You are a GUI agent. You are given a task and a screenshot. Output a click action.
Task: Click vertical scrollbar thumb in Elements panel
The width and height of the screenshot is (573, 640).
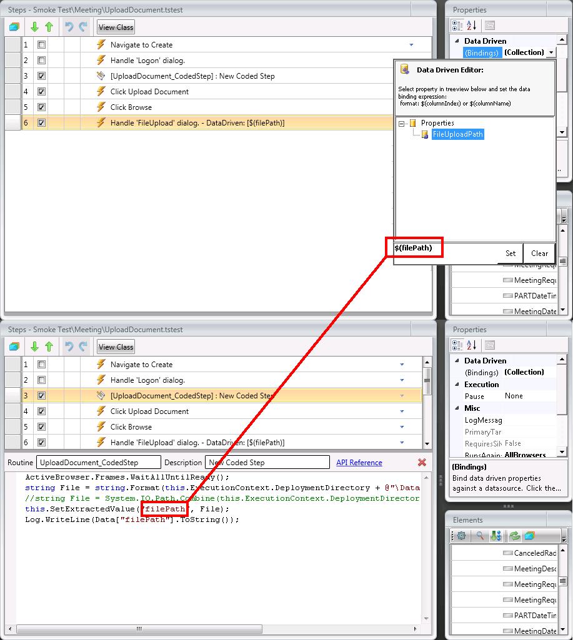point(563,581)
